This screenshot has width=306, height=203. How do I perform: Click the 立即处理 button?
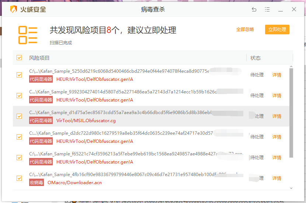[277, 30]
